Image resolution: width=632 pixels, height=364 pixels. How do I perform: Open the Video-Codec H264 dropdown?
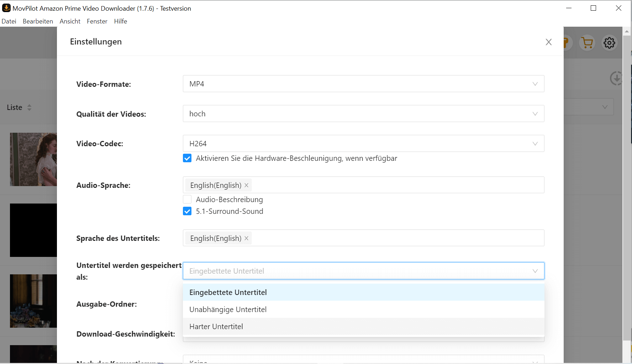pyautogui.click(x=363, y=143)
